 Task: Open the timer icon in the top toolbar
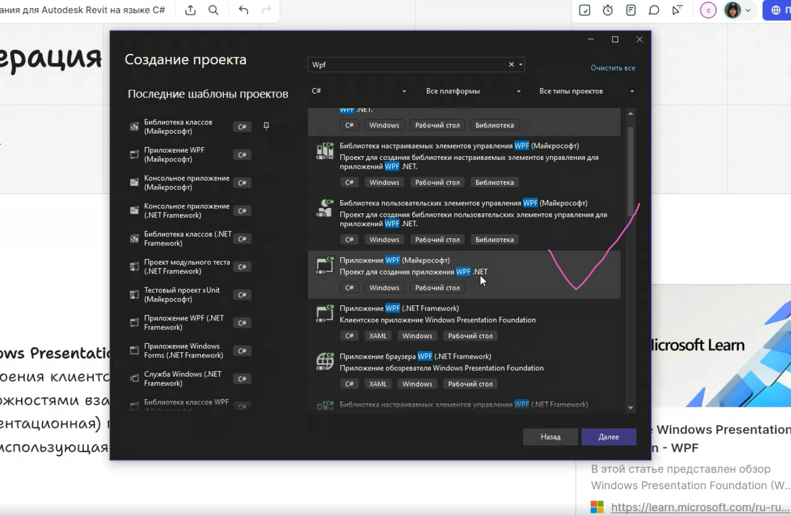608,10
